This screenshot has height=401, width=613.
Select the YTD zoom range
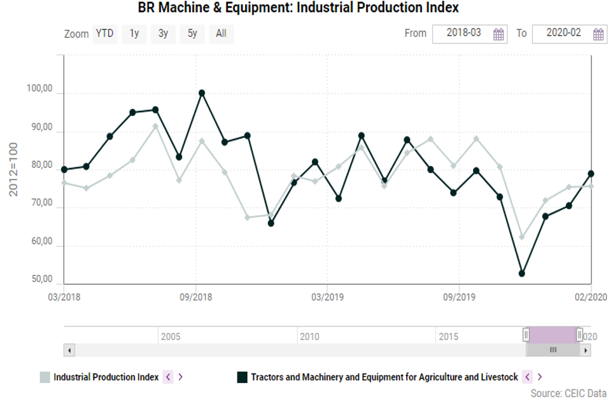click(x=105, y=34)
